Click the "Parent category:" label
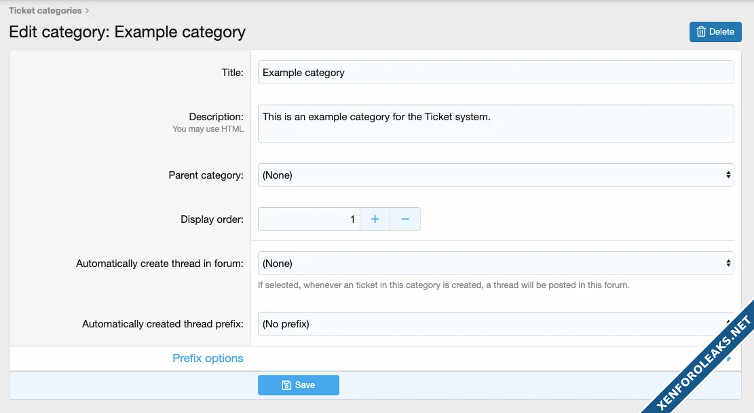Image resolution: width=754 pixels, height=413 pixels. tap(206, 175)
